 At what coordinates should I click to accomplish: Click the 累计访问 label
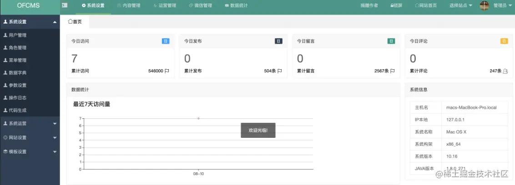tap(80, 71)
